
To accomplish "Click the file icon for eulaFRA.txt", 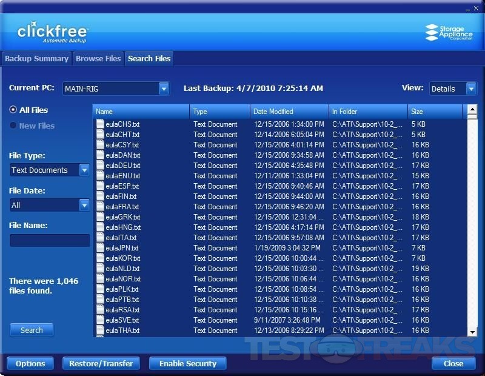I will (100, 207).
